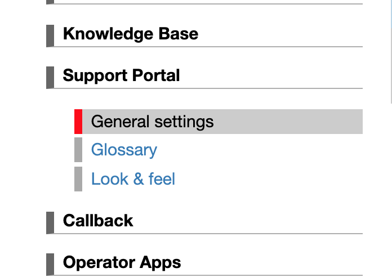Click blank row area right of Glossary

click(259, 150)
